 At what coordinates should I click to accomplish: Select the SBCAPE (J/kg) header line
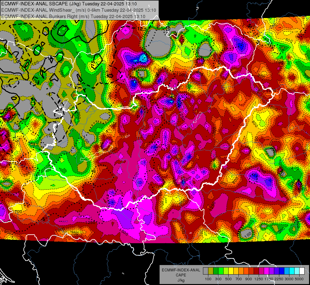pyautogui.click(x=69, y=4)
